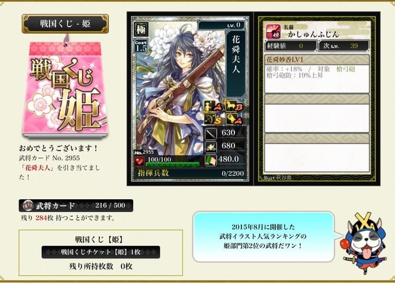Click the dog mascot with helmet
The width and height of the screenshot is (395, 283).
(365, 244)
